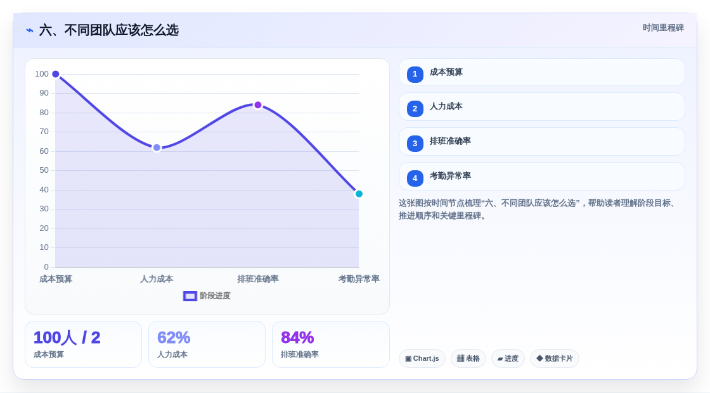Select the 成本预算 data point at 100
This screenshot has width=710, height=393.
pyautogui.click(x=56, y=74)
